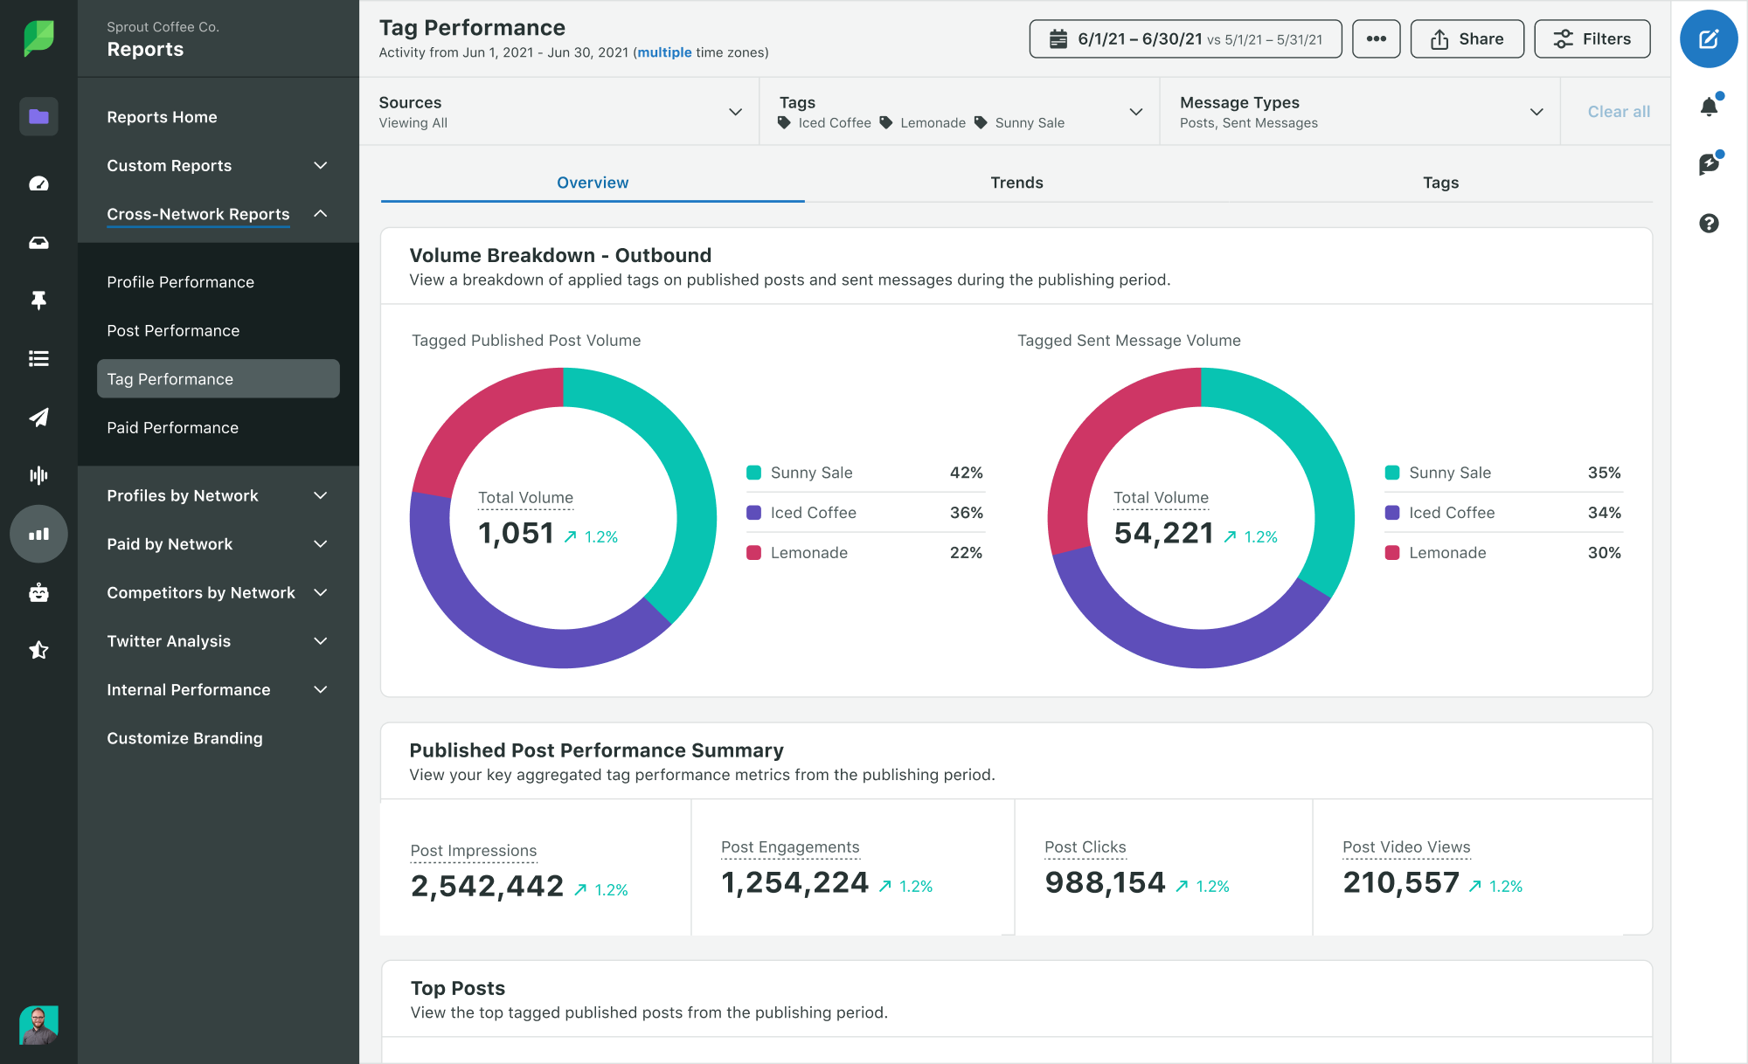Switch to the Trends tab
The height and width of the screenshot is (1064, 1748).
click(x=1016, y=182)
